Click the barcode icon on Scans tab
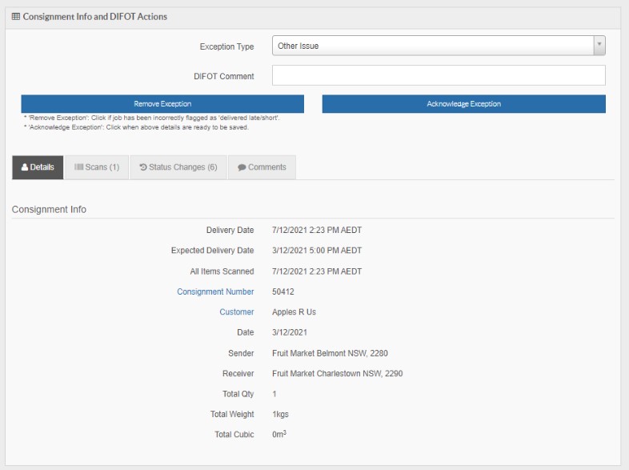This screenshot has width=629, height=470. (x=78, y=167)
